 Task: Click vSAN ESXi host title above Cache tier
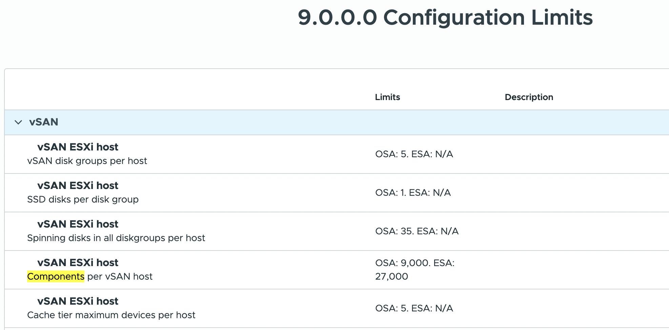click(78, 301)
